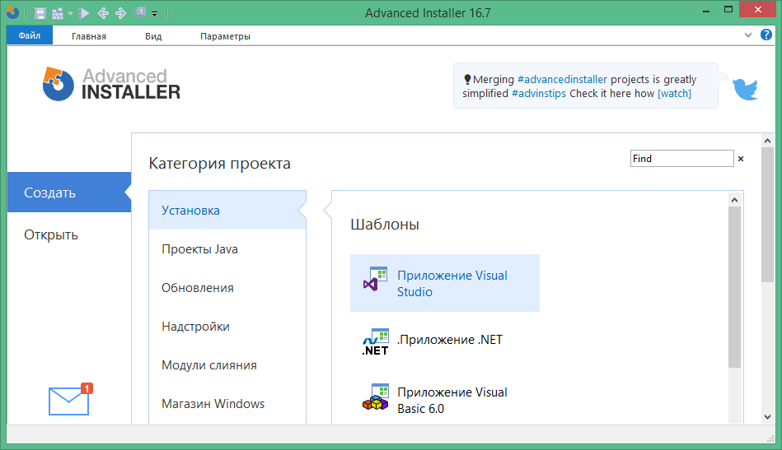Click into the Find search field
Image resolution: width=782 pixels, height=450 pixels.
coord(681,159)
